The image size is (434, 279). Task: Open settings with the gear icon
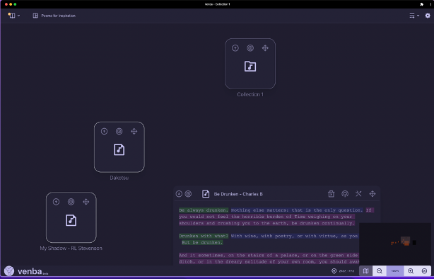pos(428,16)
